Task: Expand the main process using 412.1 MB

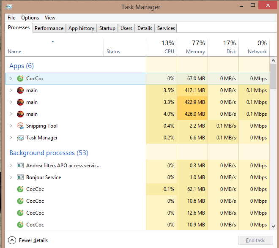Action: (11, 90)
